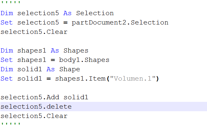
Task: Click the bottom apostrophe comment line
Action: tap(11, 124)
